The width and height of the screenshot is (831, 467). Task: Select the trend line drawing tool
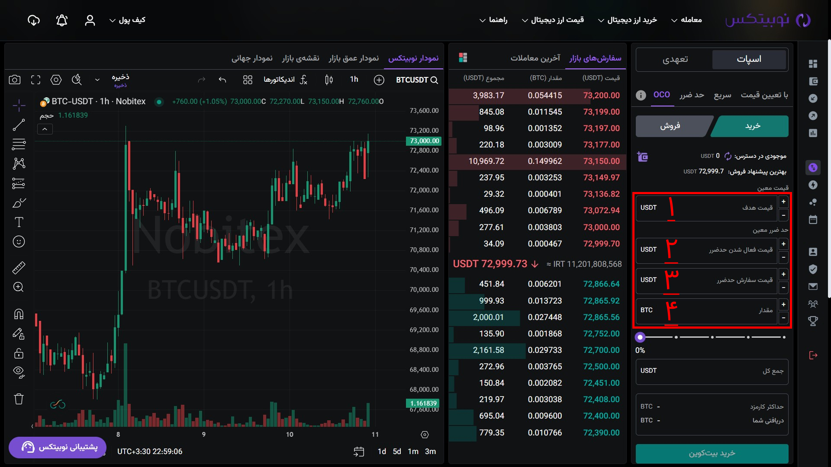coord(19,125)
